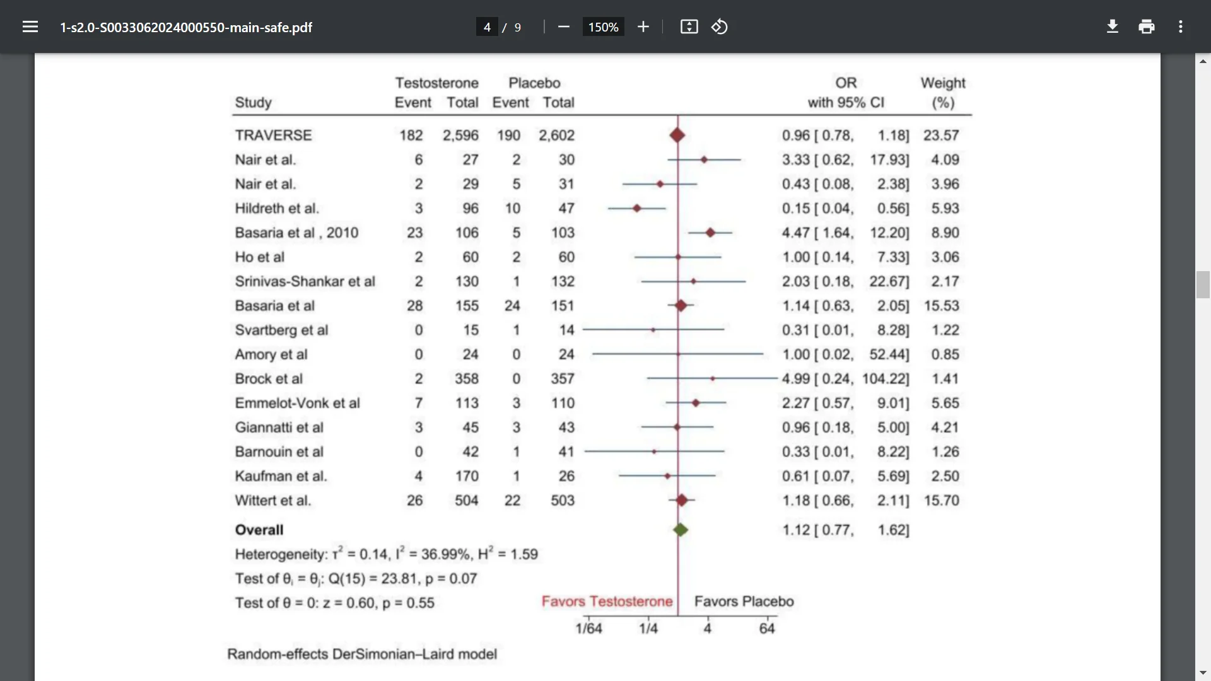1211x681 pixels.
Task: Select the Giannatti et al label
Action: click(x=279, y=428)
